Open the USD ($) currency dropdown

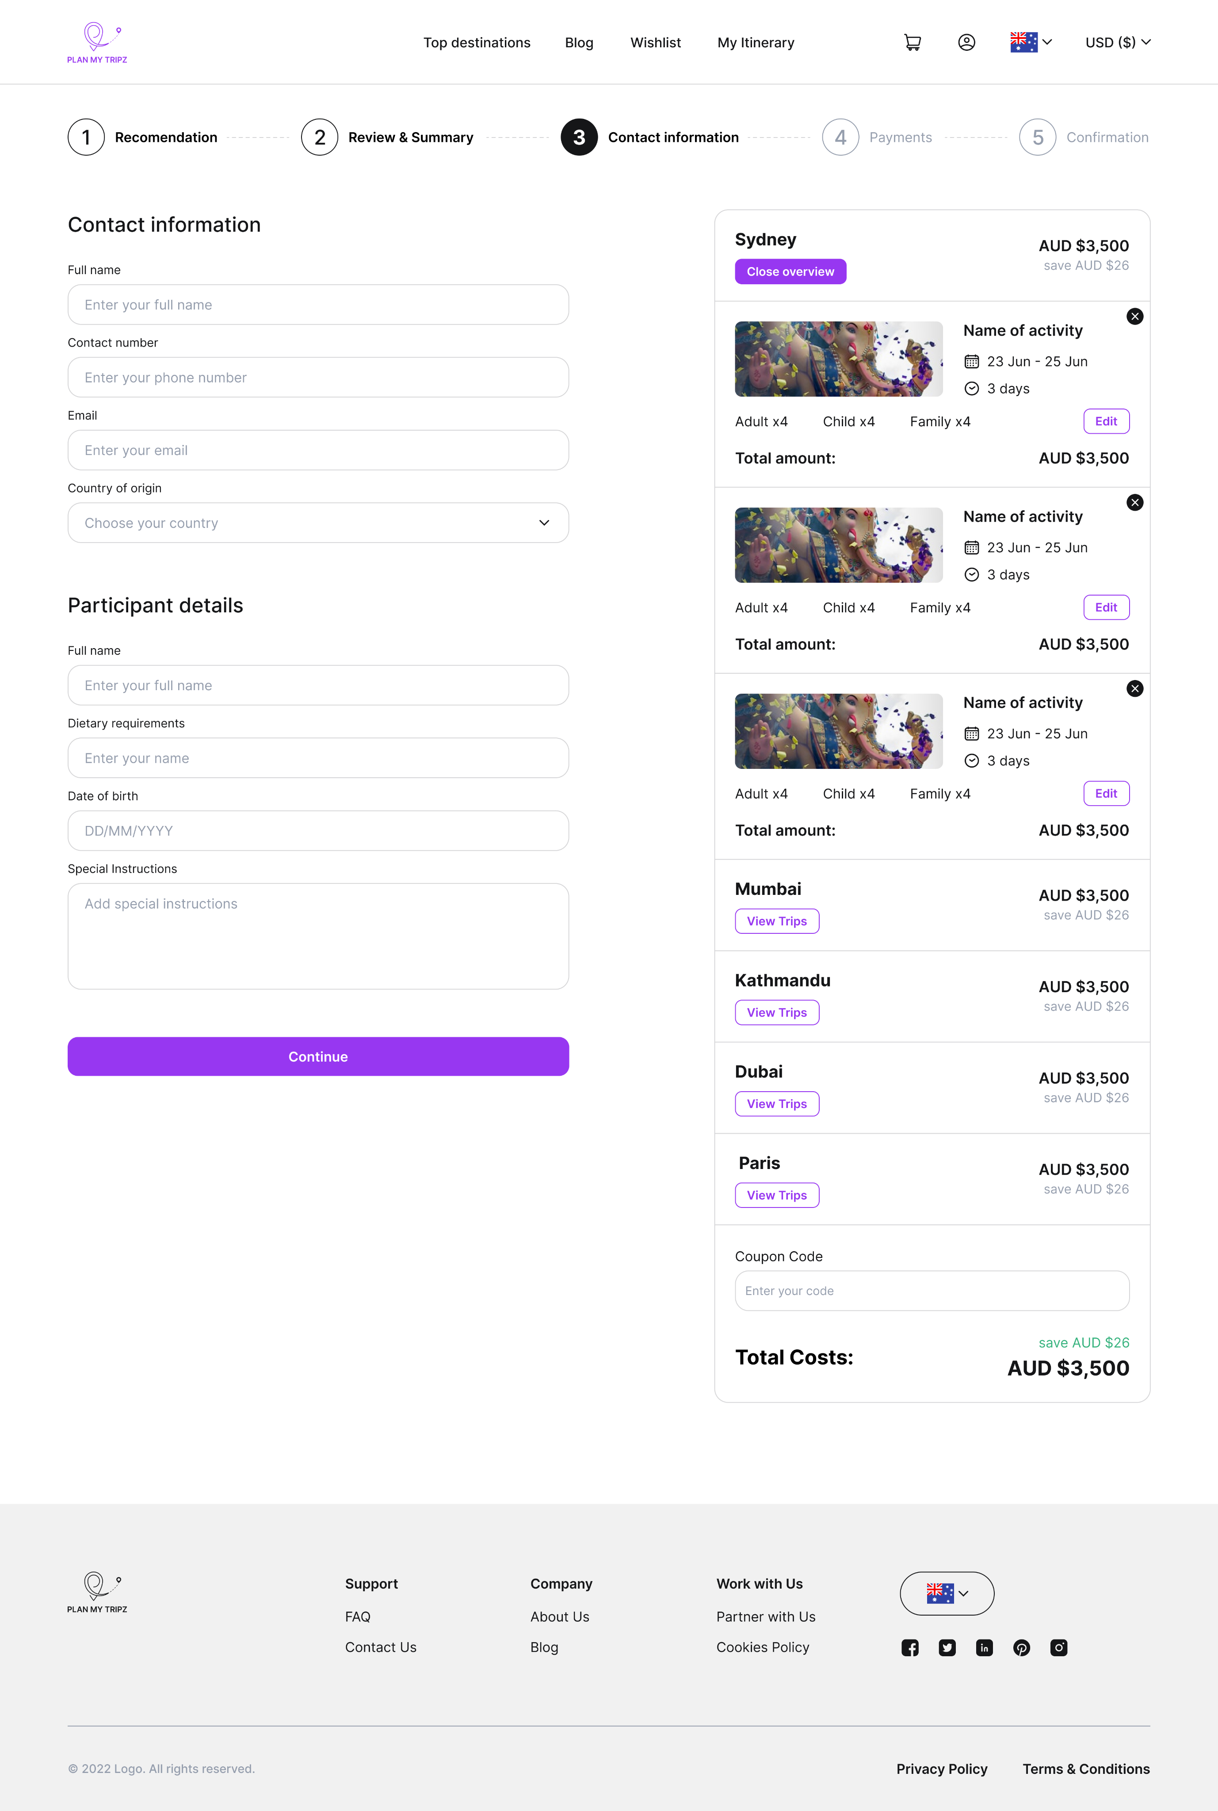tap(1117, 43)
